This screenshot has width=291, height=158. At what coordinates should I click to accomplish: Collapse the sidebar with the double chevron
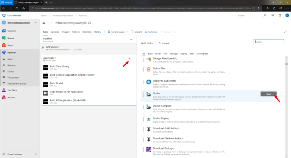tap(36, 154)
